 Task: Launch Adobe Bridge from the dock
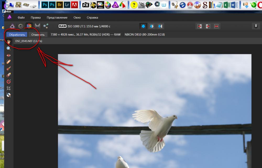tap(59, 5)
